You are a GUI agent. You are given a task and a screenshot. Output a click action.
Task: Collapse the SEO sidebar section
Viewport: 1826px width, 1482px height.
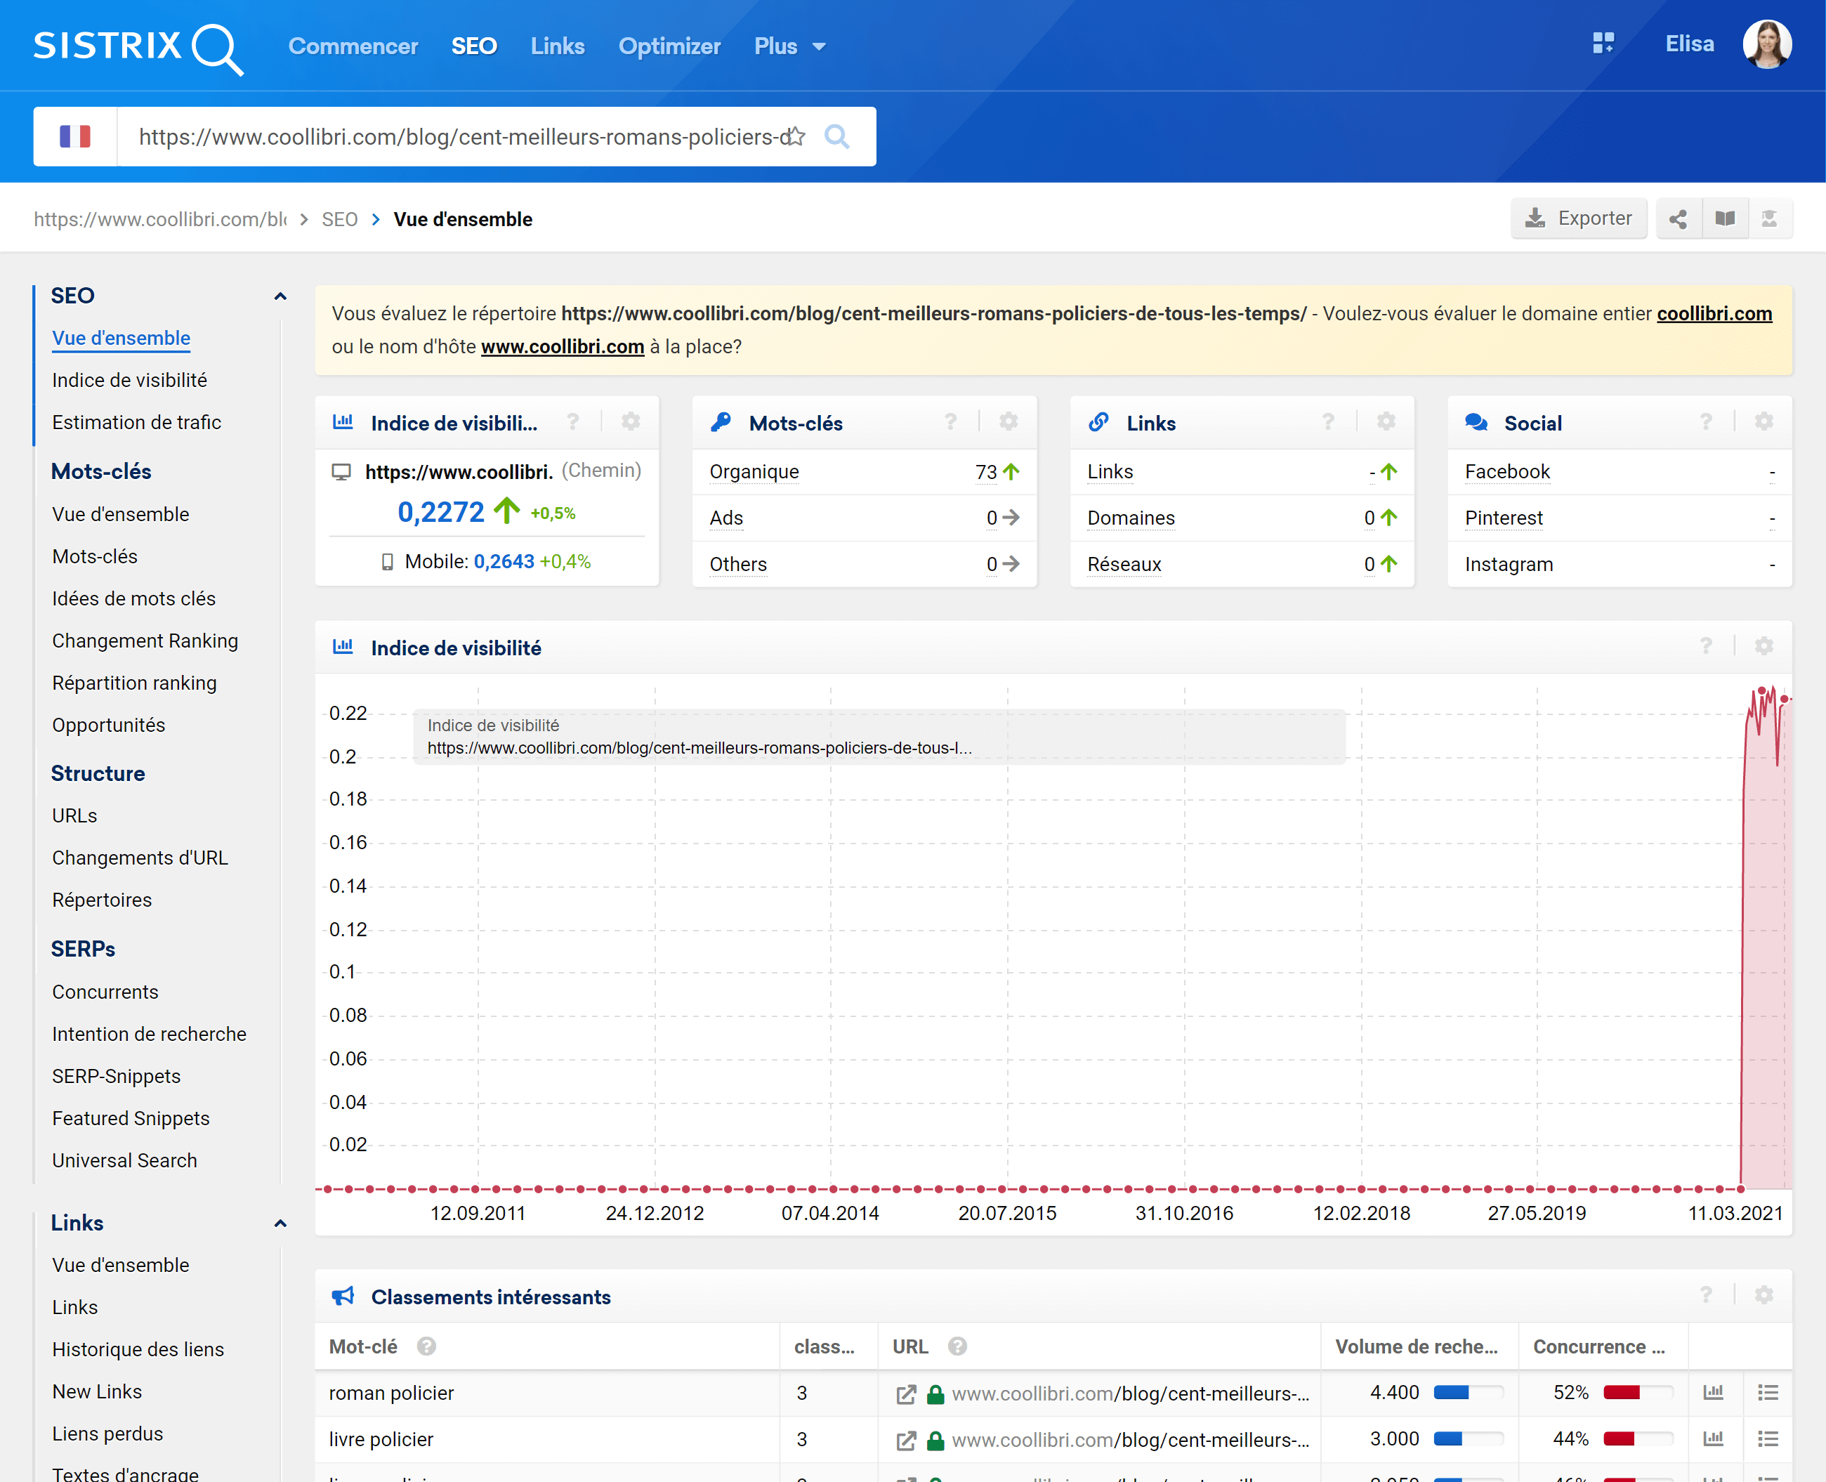(280, 296)
